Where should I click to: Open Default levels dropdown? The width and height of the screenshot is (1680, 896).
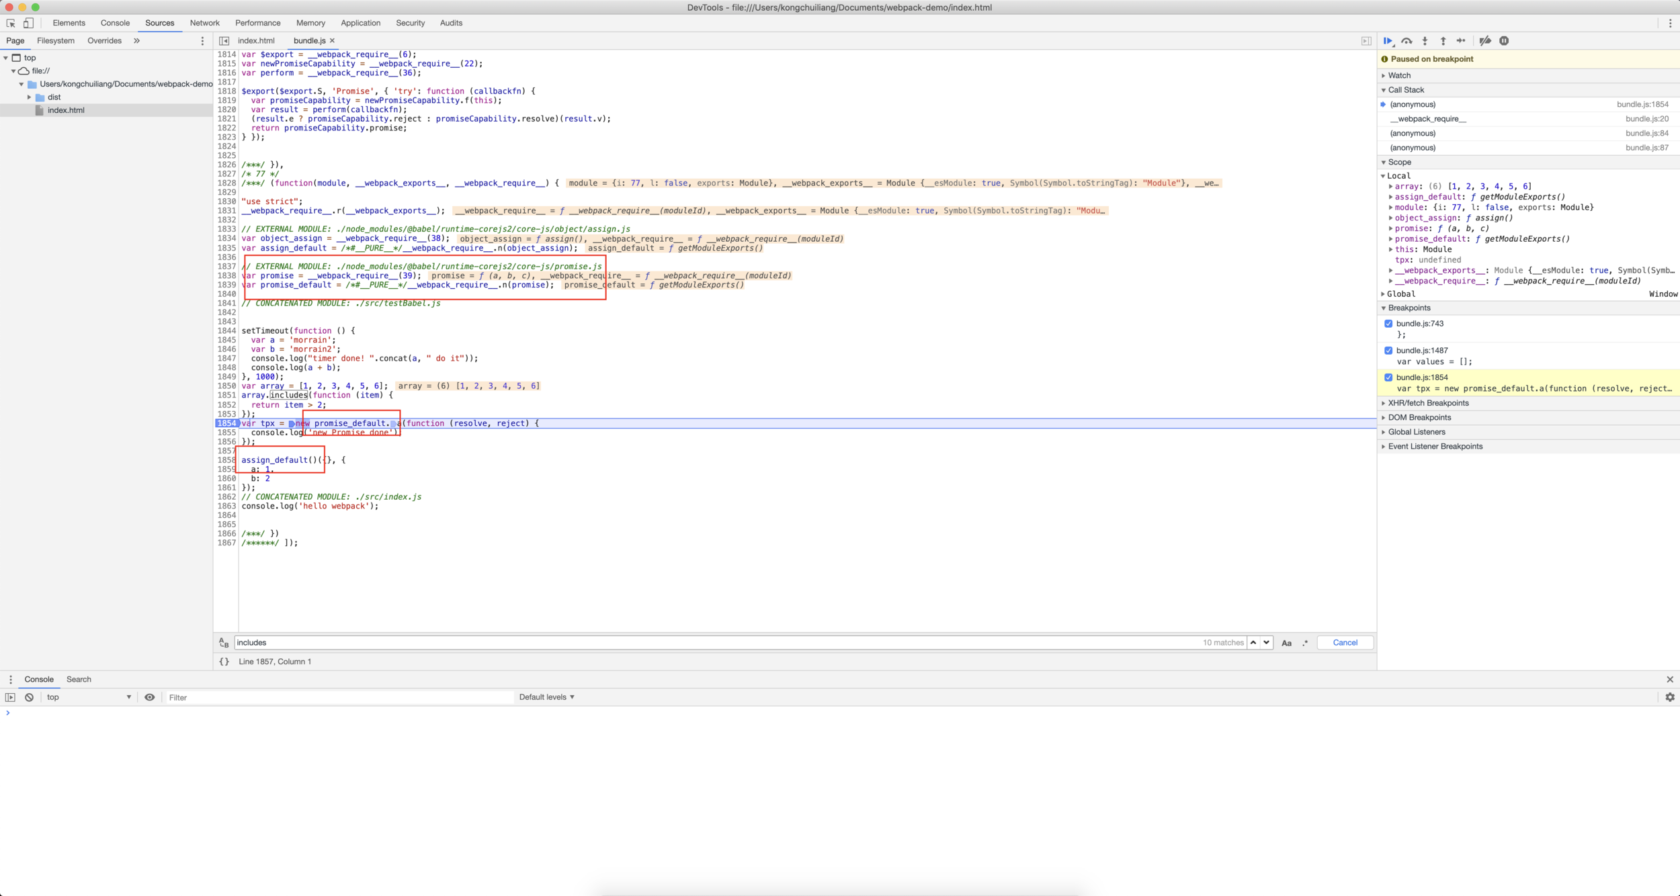[x=546, y=697]
